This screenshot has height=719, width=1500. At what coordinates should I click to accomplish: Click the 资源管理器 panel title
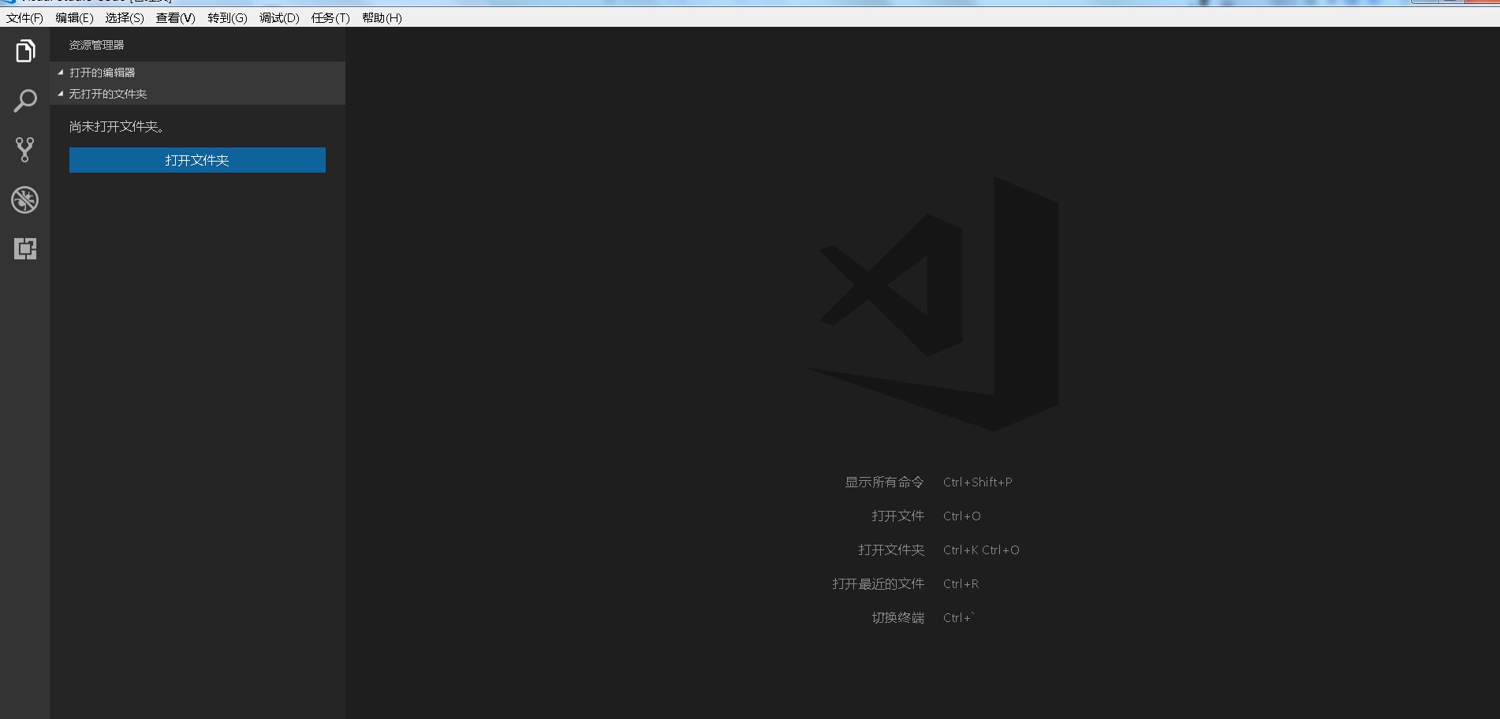pyautogui.click(x=96, y=45)
